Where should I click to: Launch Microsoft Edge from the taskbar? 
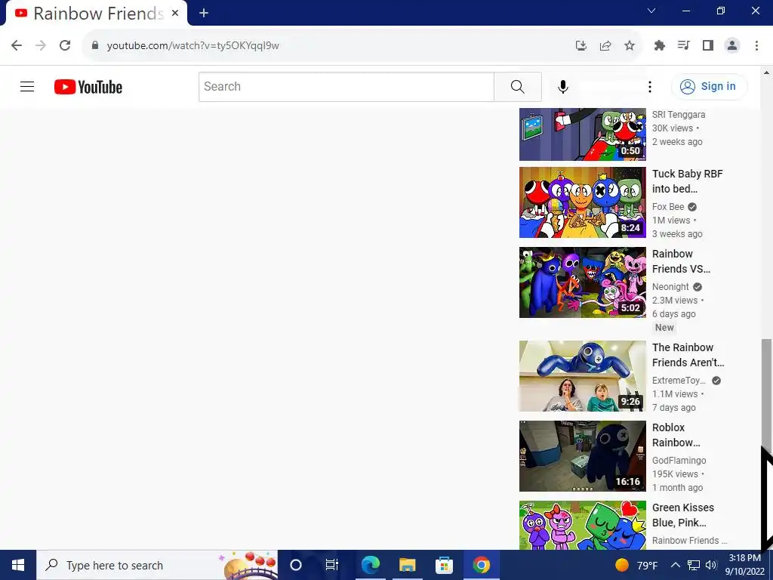[370, 565]
